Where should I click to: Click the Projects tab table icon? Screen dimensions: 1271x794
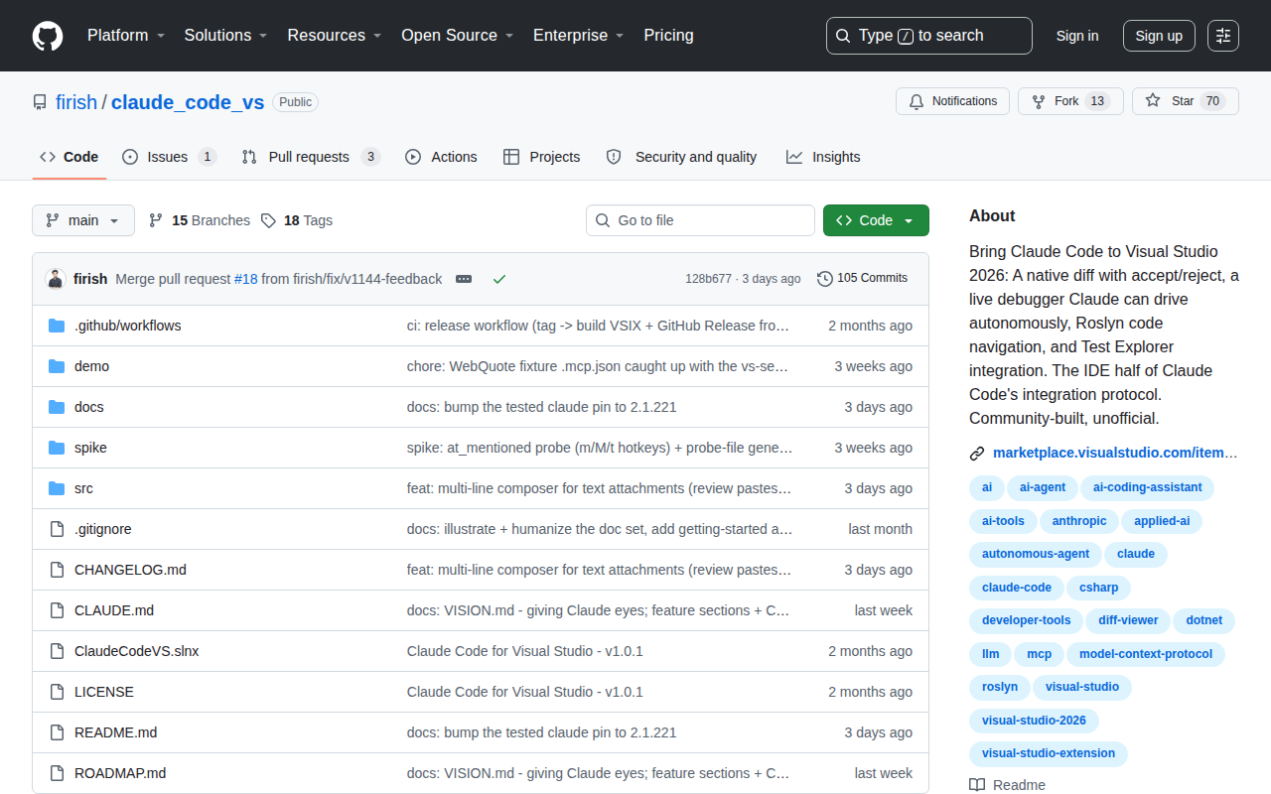click(511, 157)
